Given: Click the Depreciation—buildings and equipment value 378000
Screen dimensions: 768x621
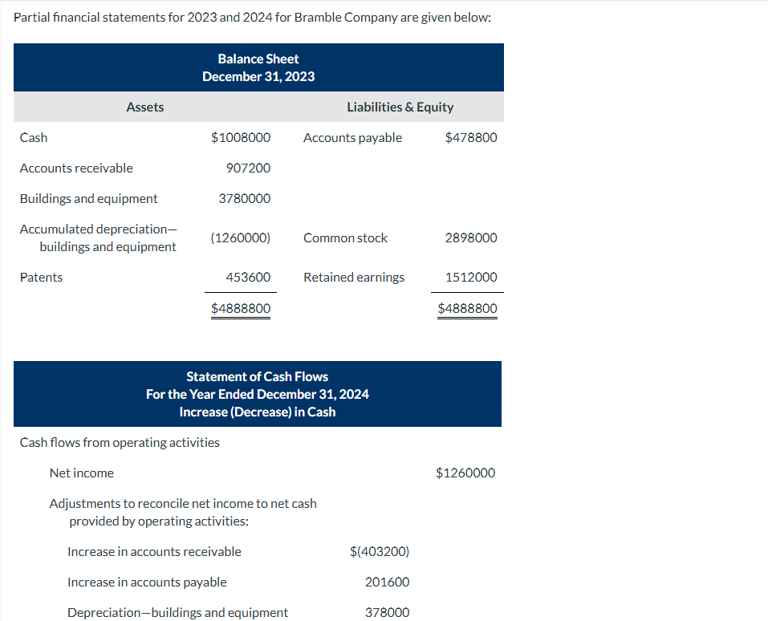Looking at the screenshot, I should 388,612.
